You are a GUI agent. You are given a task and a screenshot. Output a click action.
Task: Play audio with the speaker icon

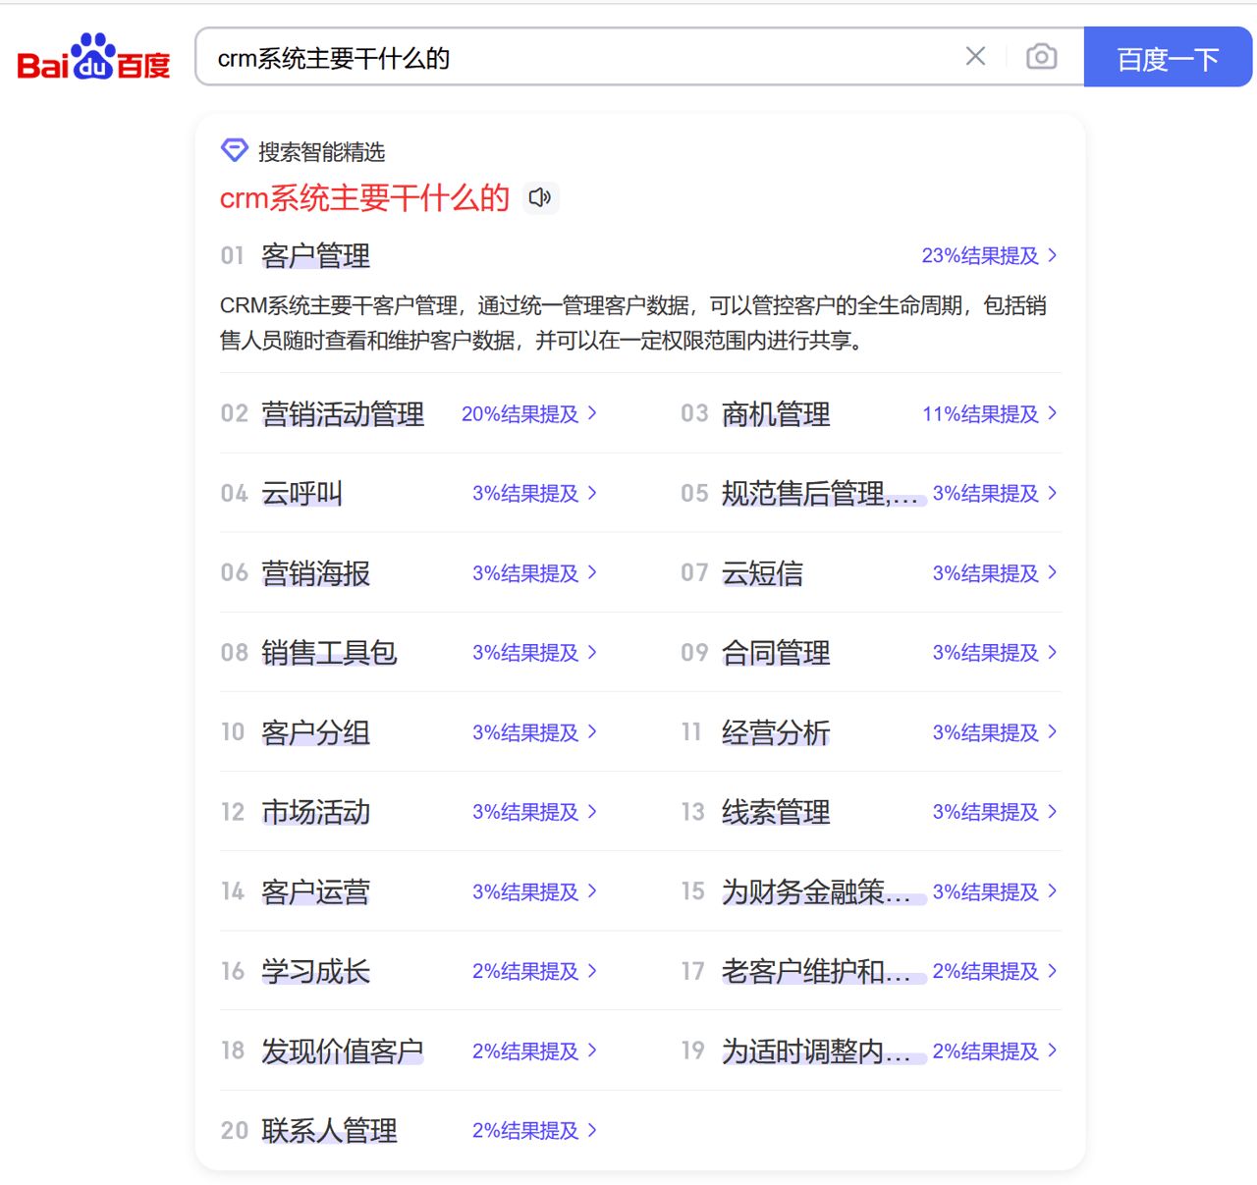(x=540, y=197)
